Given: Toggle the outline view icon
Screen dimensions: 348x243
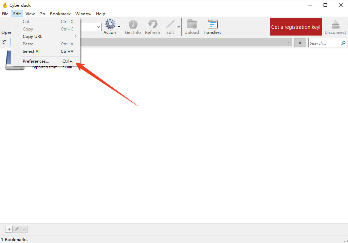Looking at the screenshot, I should [x=4, y=42].
